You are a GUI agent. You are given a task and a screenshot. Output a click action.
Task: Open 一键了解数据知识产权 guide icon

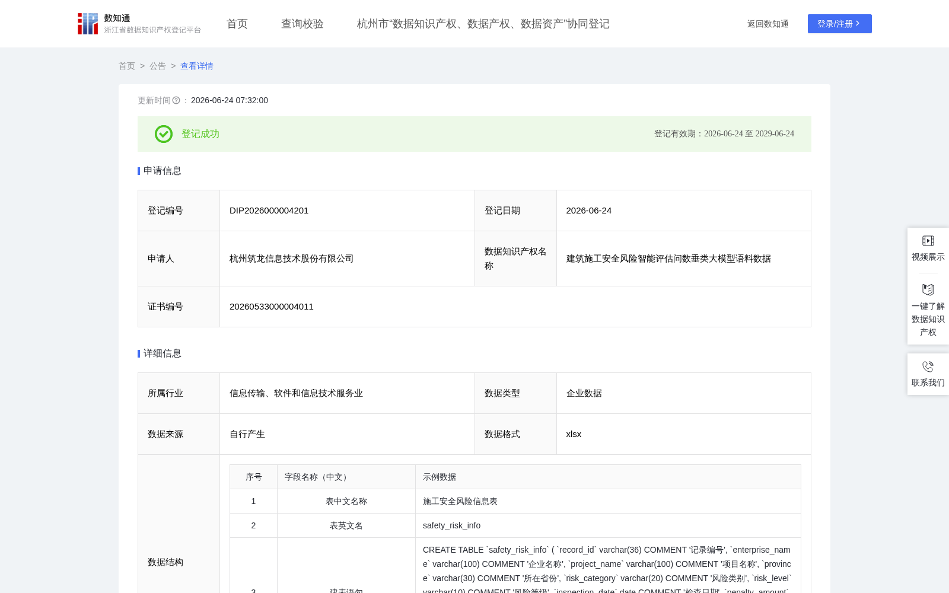(x=928, y=289)
